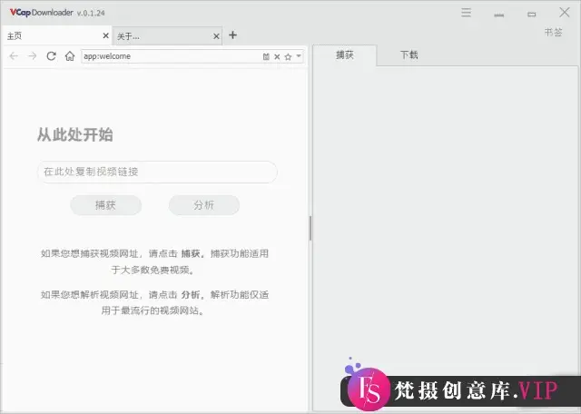Maximize the VCap Downloader window

tap(531, 15)
